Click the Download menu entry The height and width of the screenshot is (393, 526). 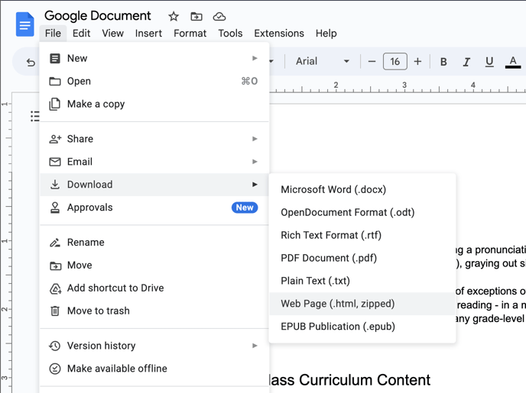(154, 185)
